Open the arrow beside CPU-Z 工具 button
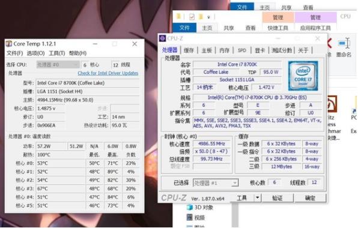Viewport: 358px width, 228px height. tap(258, 197)
